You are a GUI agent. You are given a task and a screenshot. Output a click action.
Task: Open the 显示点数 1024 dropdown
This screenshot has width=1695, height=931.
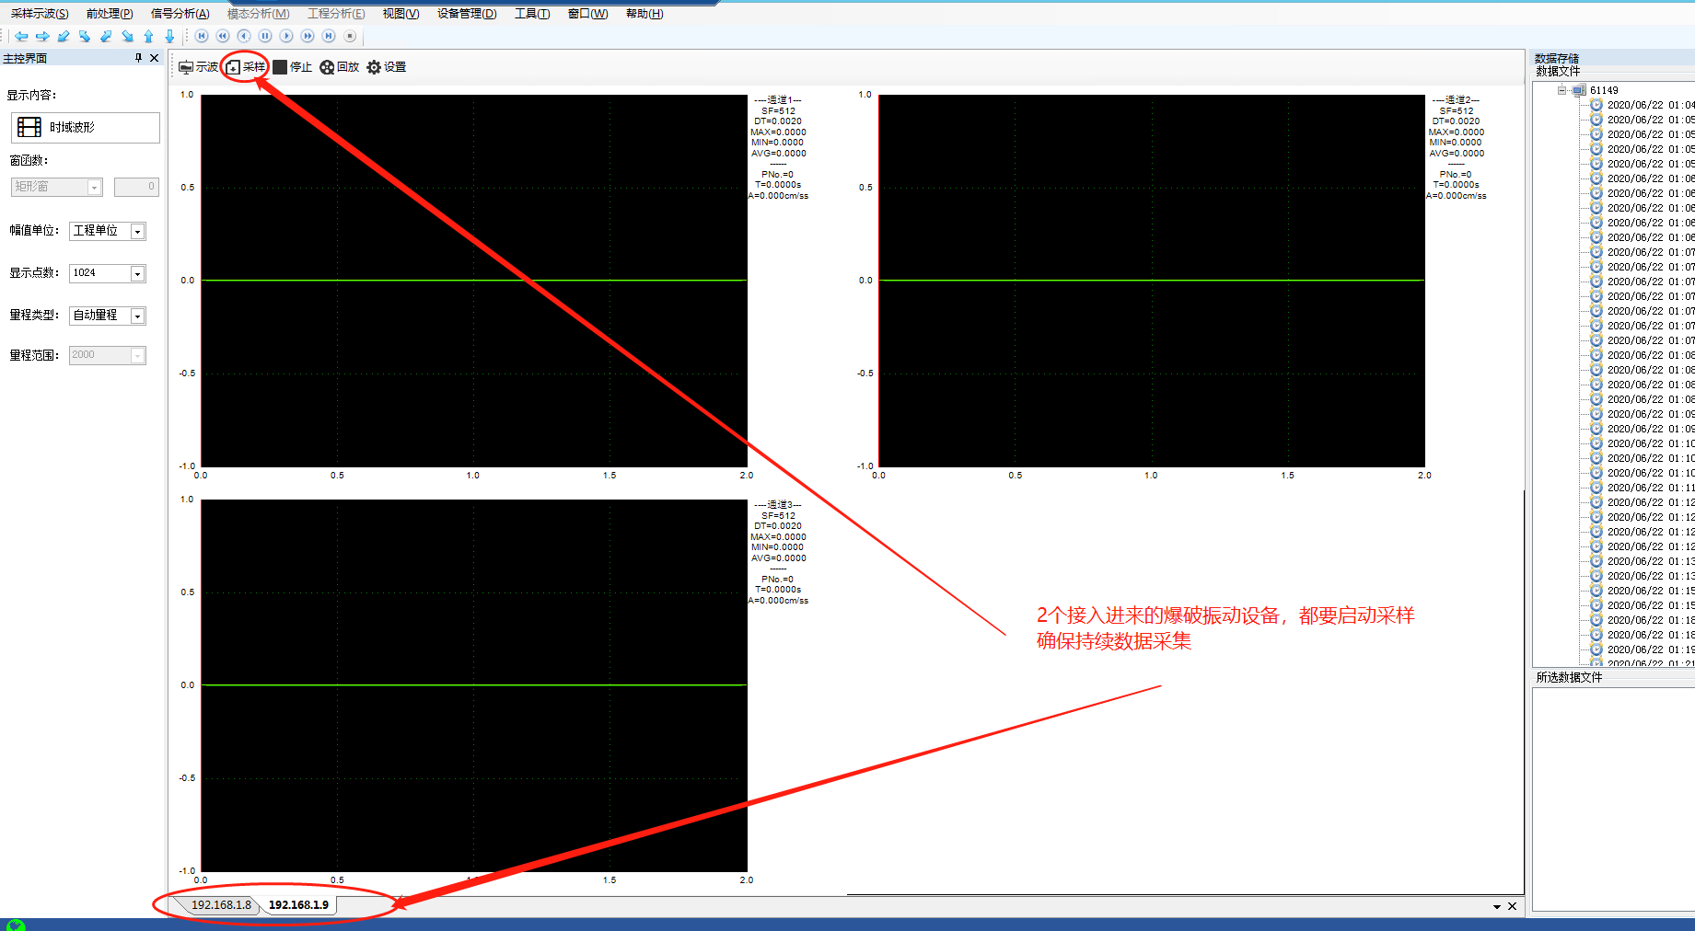click(x=137, y=274)
